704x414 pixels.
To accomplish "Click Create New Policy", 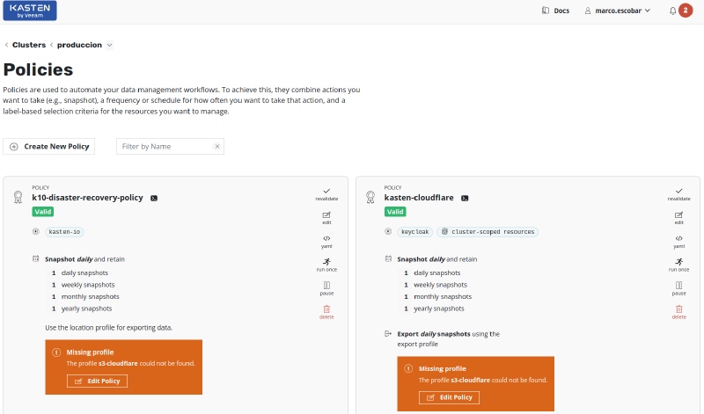I will click(x=49, y=146).
